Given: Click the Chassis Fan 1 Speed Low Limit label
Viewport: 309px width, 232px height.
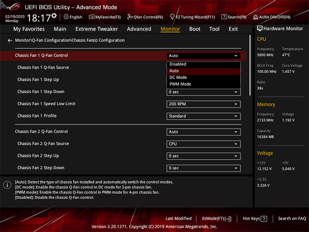Looking at the screenshot, I should click(x=46, y=104).
